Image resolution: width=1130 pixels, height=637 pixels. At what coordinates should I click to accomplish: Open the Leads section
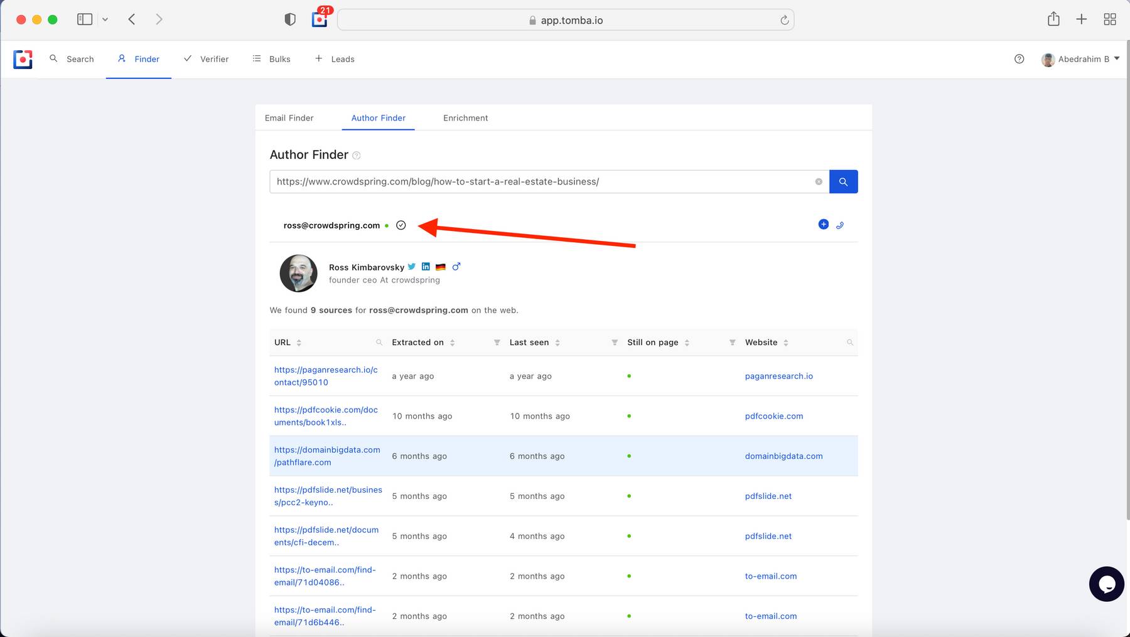[x=335, y=59]
